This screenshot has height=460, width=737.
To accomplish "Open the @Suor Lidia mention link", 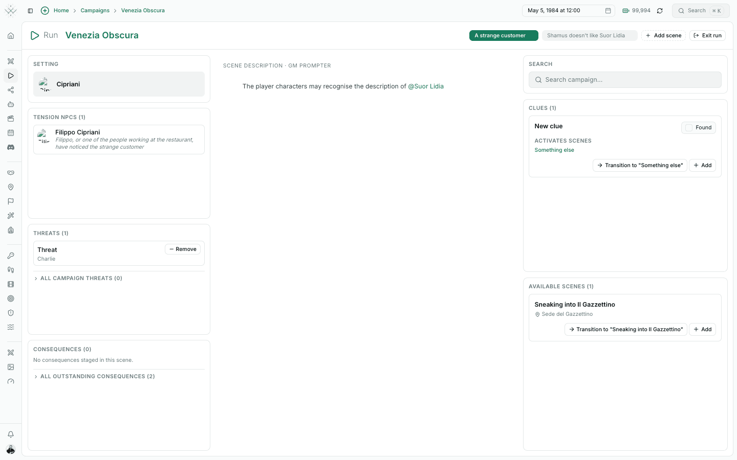I will pos(426,86).
